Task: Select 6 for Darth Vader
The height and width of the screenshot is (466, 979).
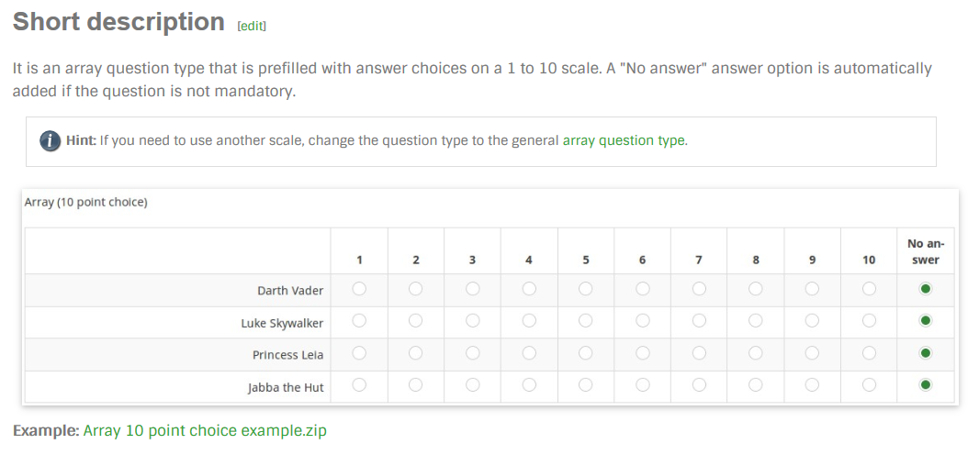Action: click(x=643, y=289)
